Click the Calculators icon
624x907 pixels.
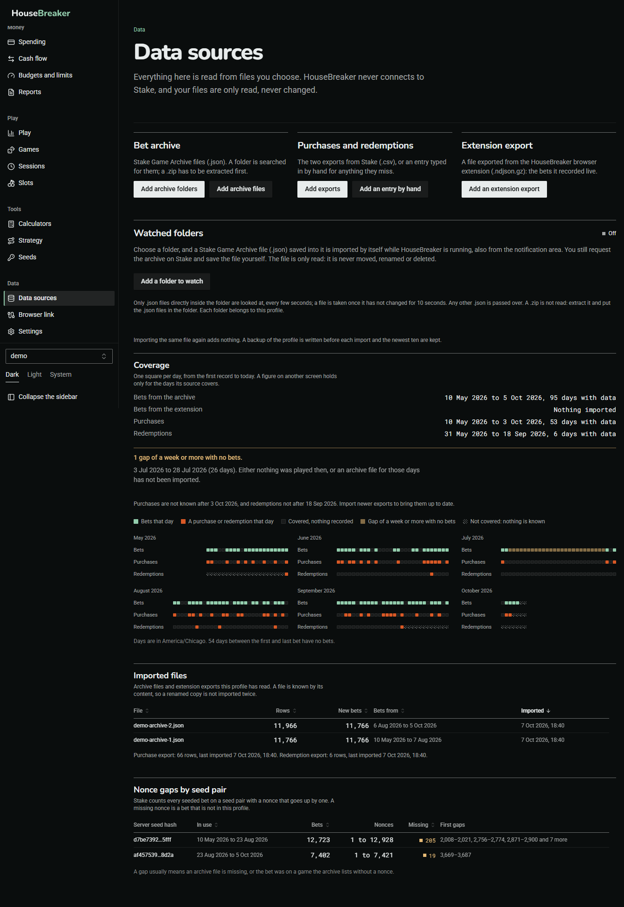point(11,224)
